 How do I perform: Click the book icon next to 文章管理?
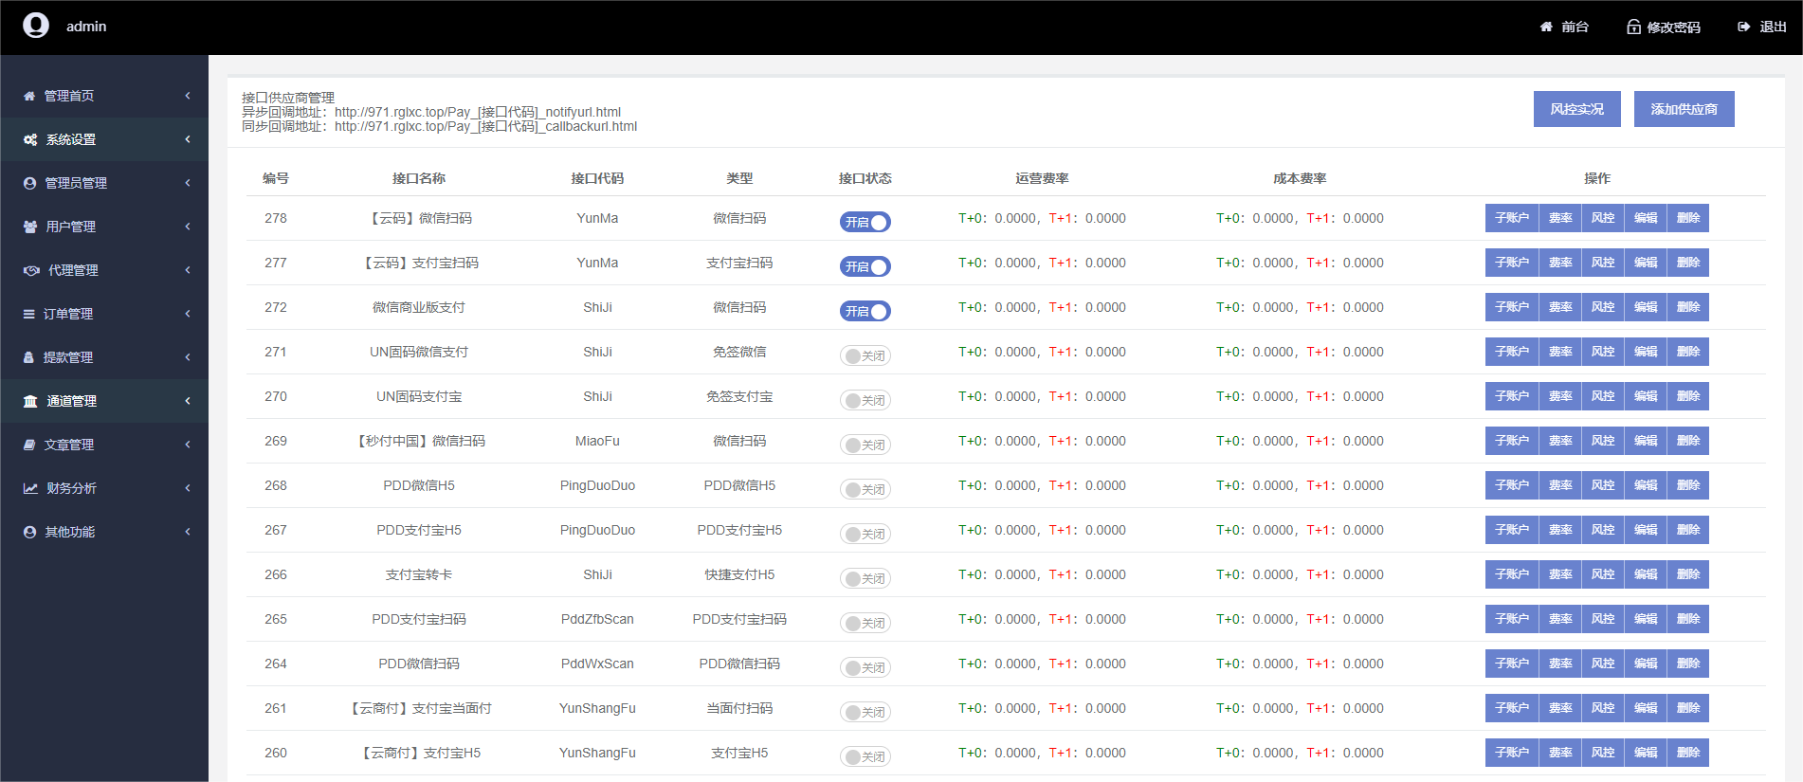[x=29, y=445]
